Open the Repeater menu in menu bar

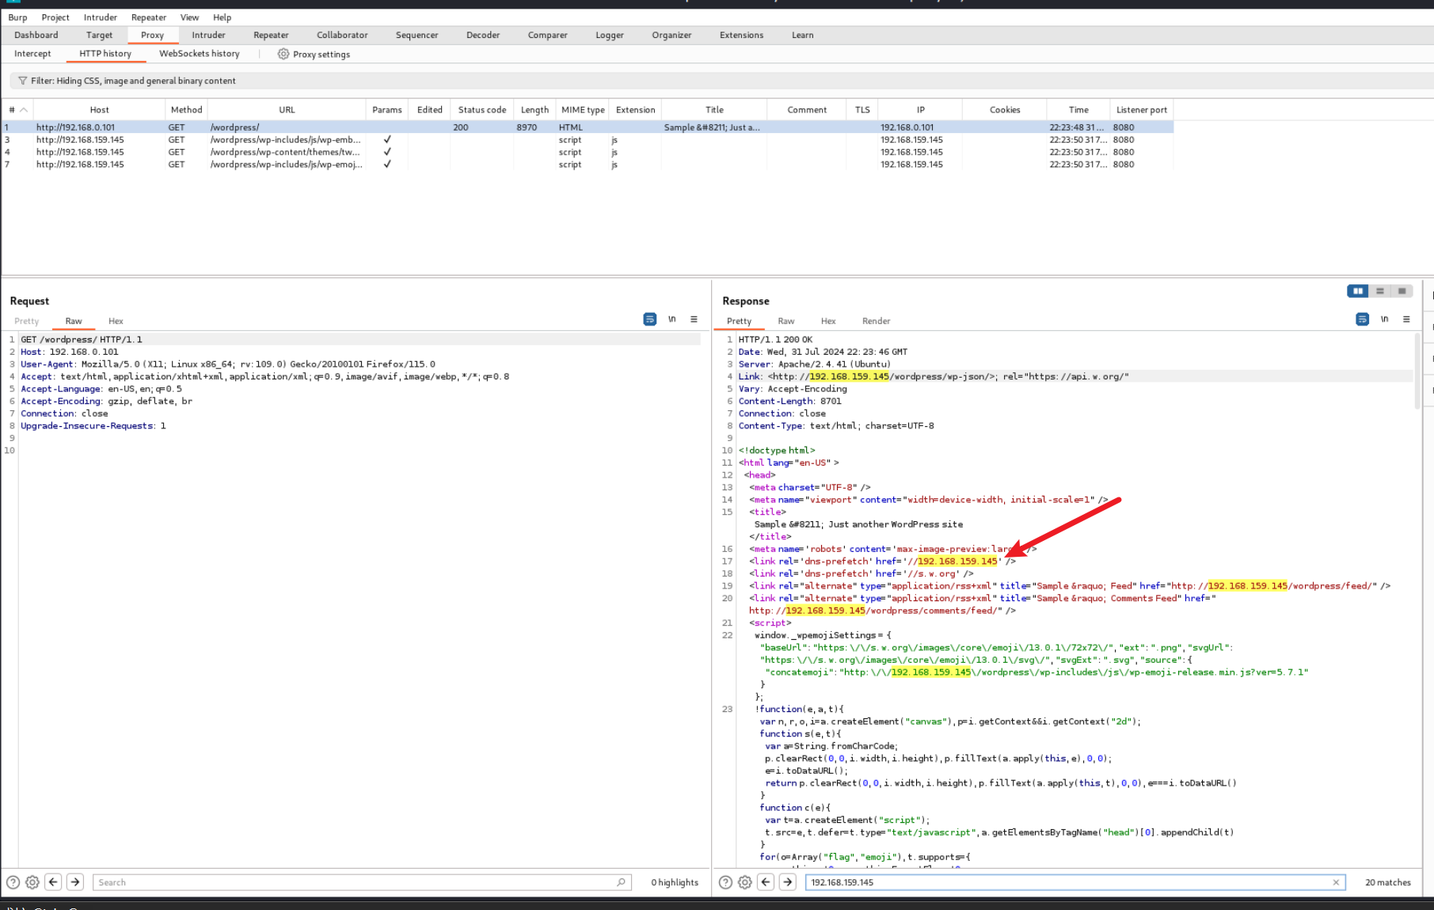tap(149, 17)
